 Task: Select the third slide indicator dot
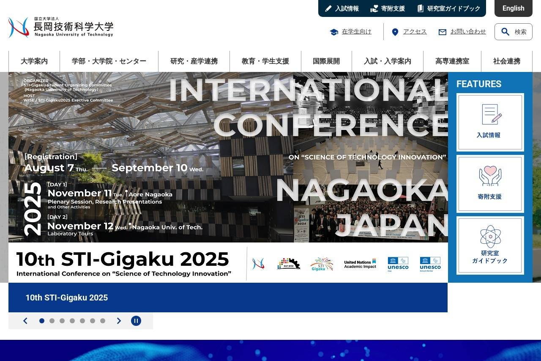[62, 321]
